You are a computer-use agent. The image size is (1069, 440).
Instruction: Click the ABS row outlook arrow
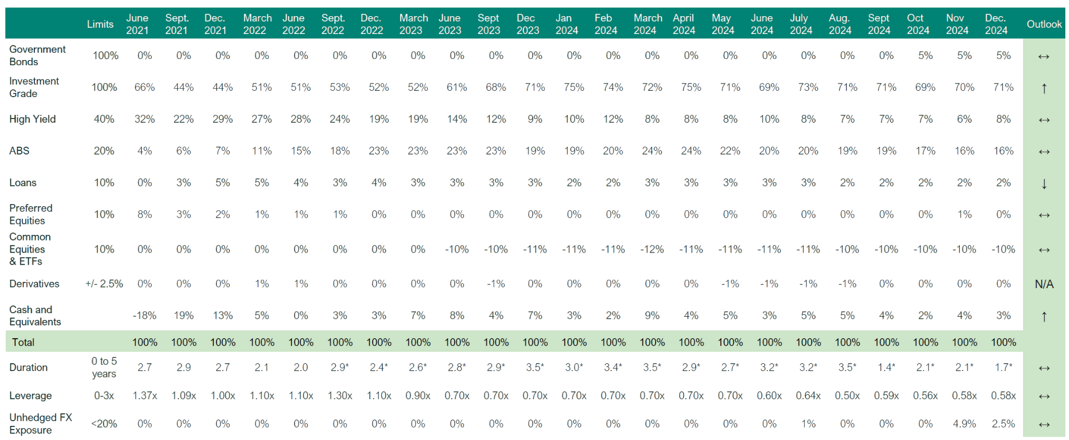[x=1044, y=152]
